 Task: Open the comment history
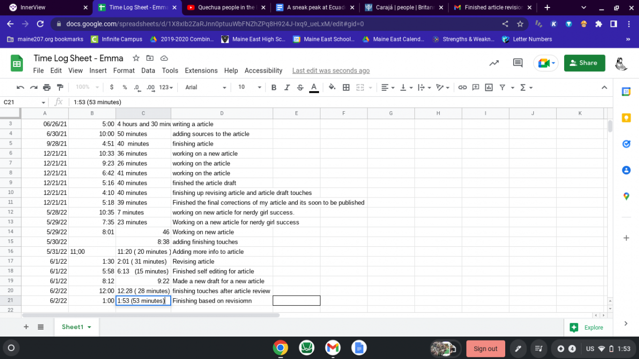click(x=518, y=63)
